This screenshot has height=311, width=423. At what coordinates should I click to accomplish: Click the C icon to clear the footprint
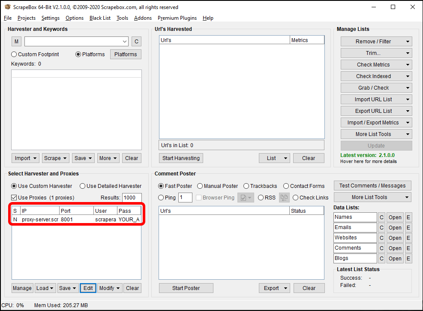coord(136,41)
